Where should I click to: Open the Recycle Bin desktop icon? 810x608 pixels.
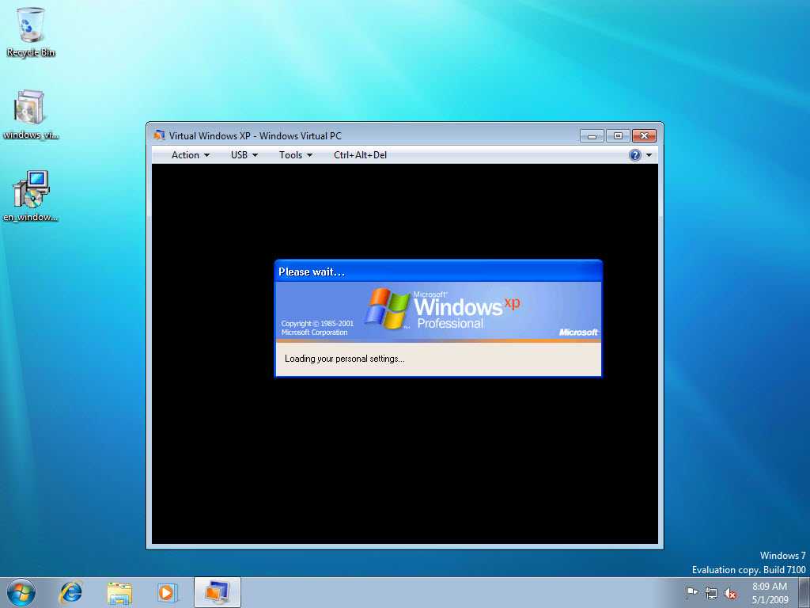pos(31,32)
